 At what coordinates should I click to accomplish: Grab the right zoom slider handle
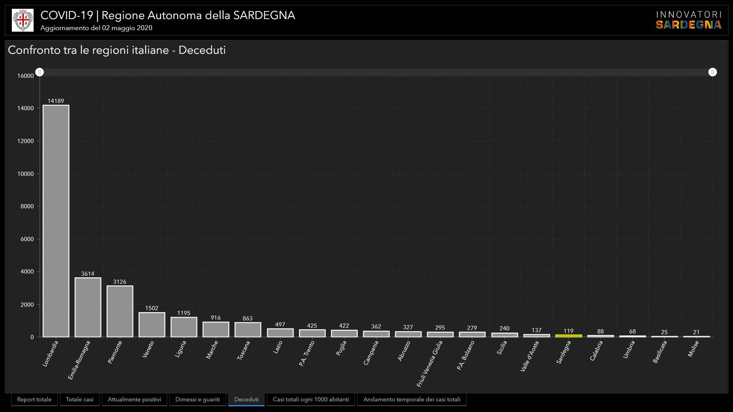click(x=712, y=72)
